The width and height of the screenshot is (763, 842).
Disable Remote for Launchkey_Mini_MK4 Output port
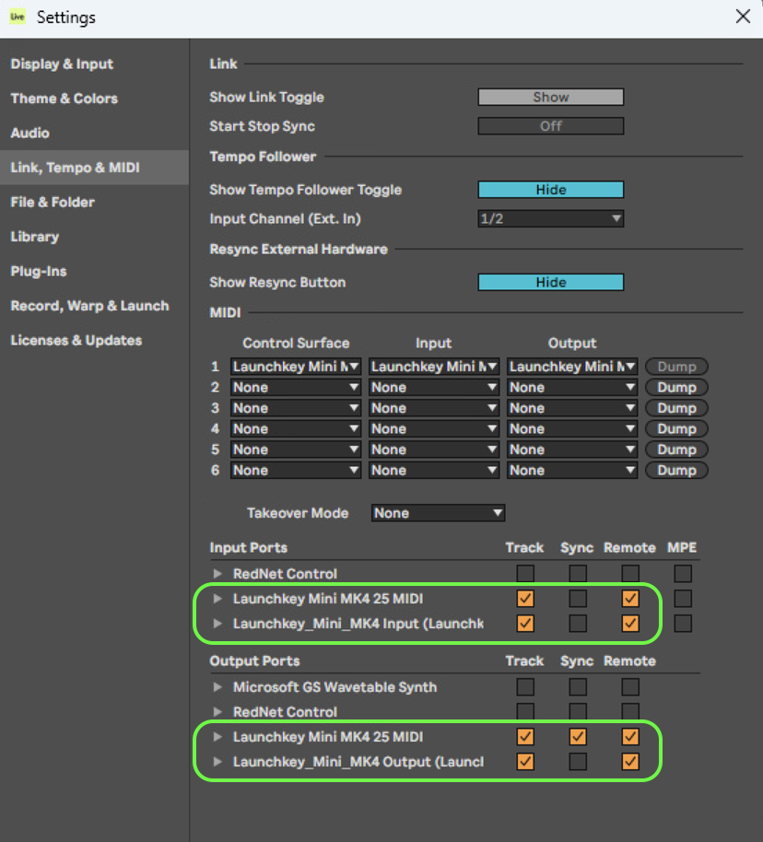(x=630, y=762)
